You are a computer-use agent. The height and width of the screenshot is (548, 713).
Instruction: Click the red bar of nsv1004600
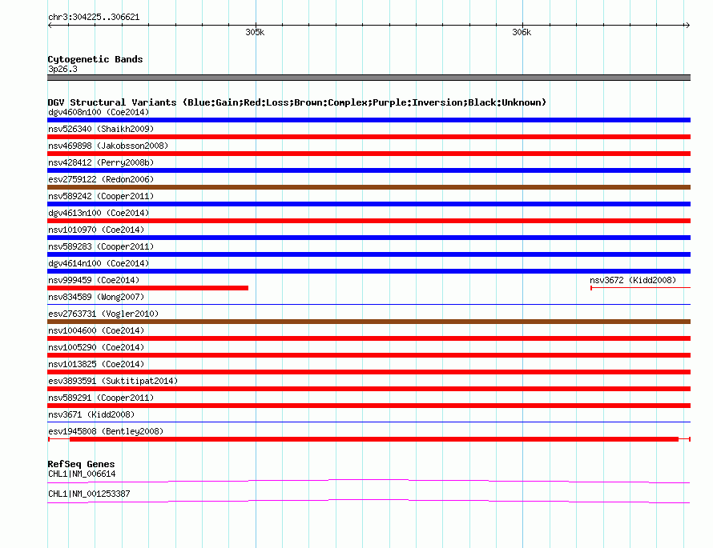click(369, 338)
